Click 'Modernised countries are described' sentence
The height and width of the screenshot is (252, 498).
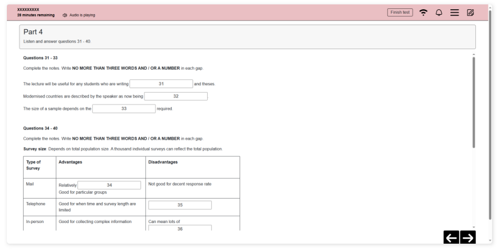pos(83,96)
